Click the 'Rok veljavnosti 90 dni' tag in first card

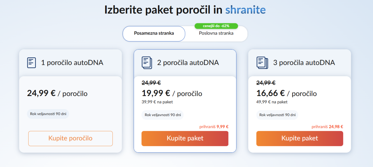pos(48,114)
